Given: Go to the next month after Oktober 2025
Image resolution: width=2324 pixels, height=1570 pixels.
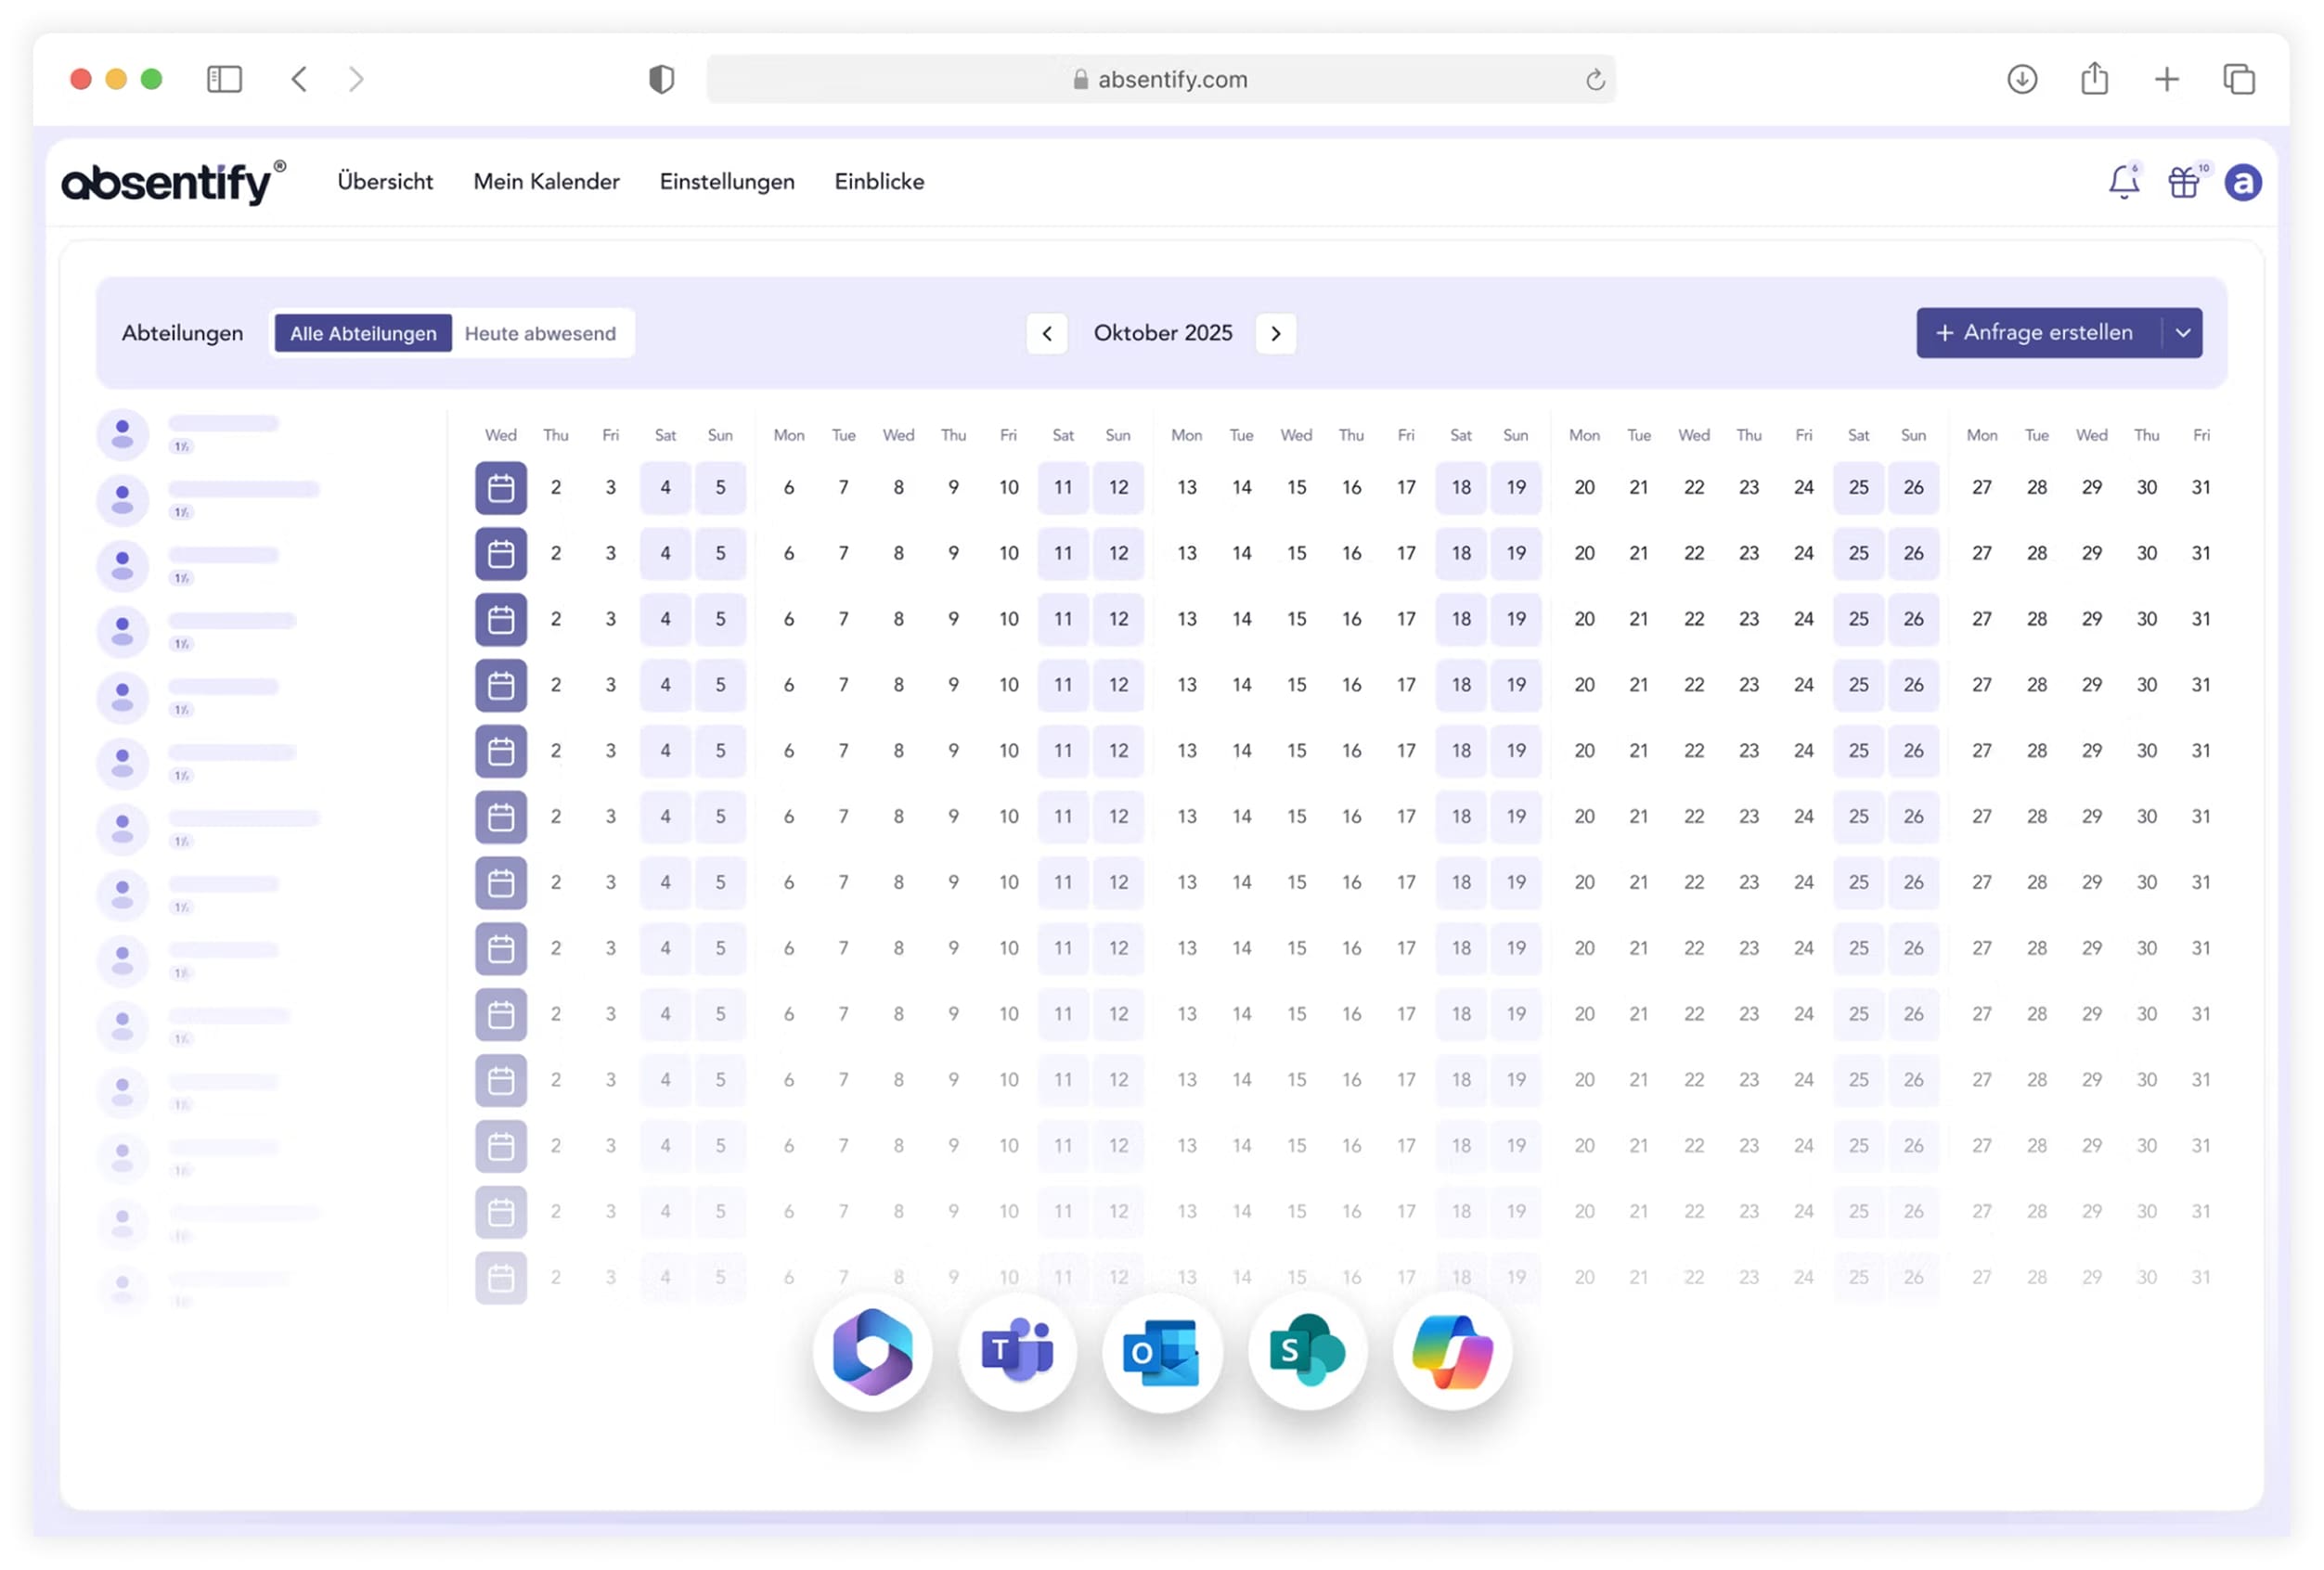Looking at the screenshot, I should tap(1276, 333).
